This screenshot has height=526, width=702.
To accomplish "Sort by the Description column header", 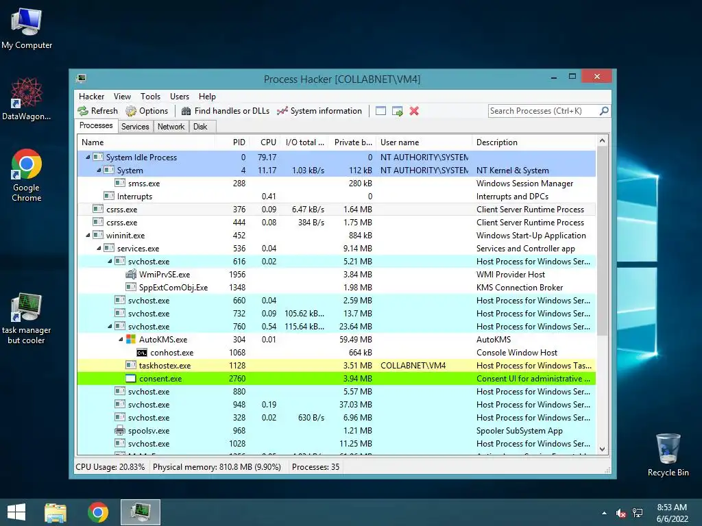I will (x=534, y=142).
